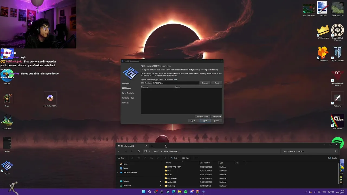The height and width of the screenshot is (195, 347).
Task: Click the Search New Volume (X:) box
Action: coord(310,151)
